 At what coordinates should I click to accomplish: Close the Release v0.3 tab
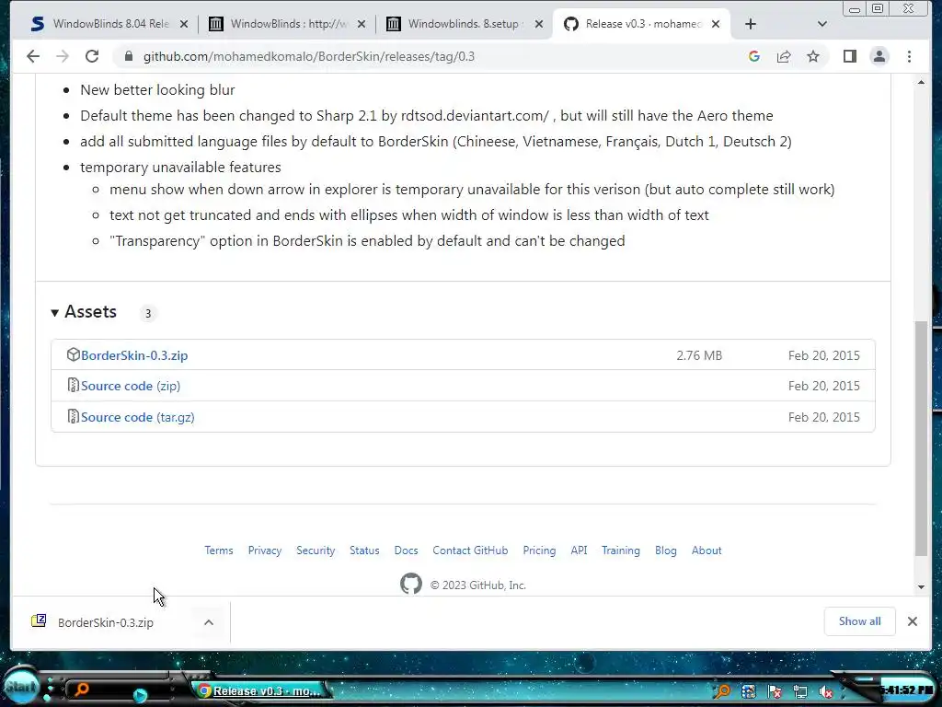pyautogui.click(x=716, y=24)
